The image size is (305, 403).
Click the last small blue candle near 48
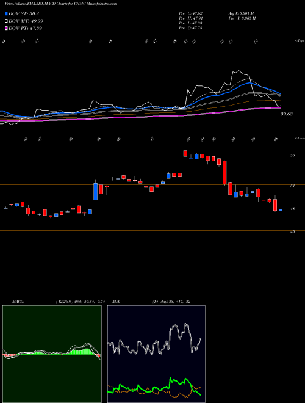281,210
